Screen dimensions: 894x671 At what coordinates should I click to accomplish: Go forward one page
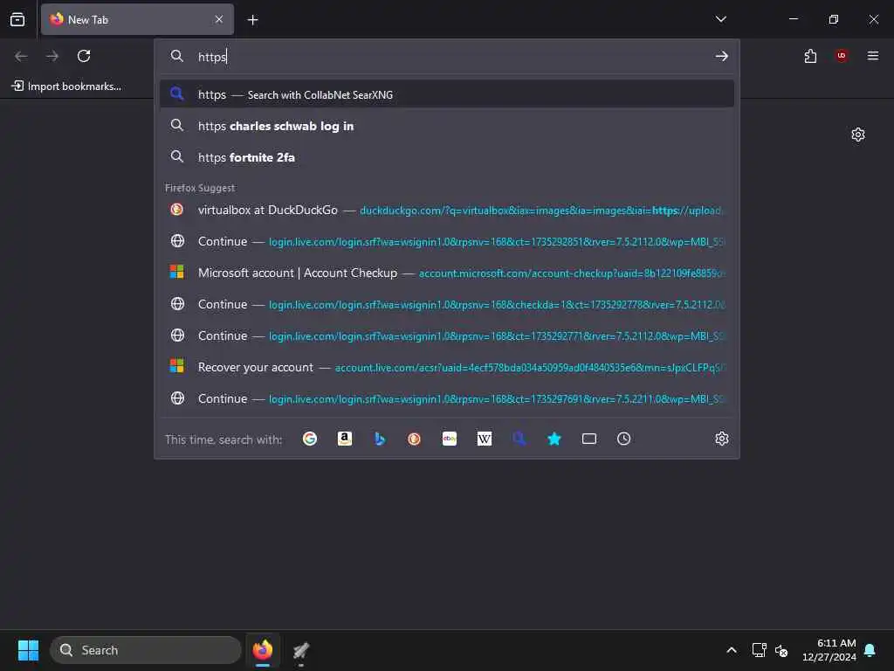click(52, 56)
